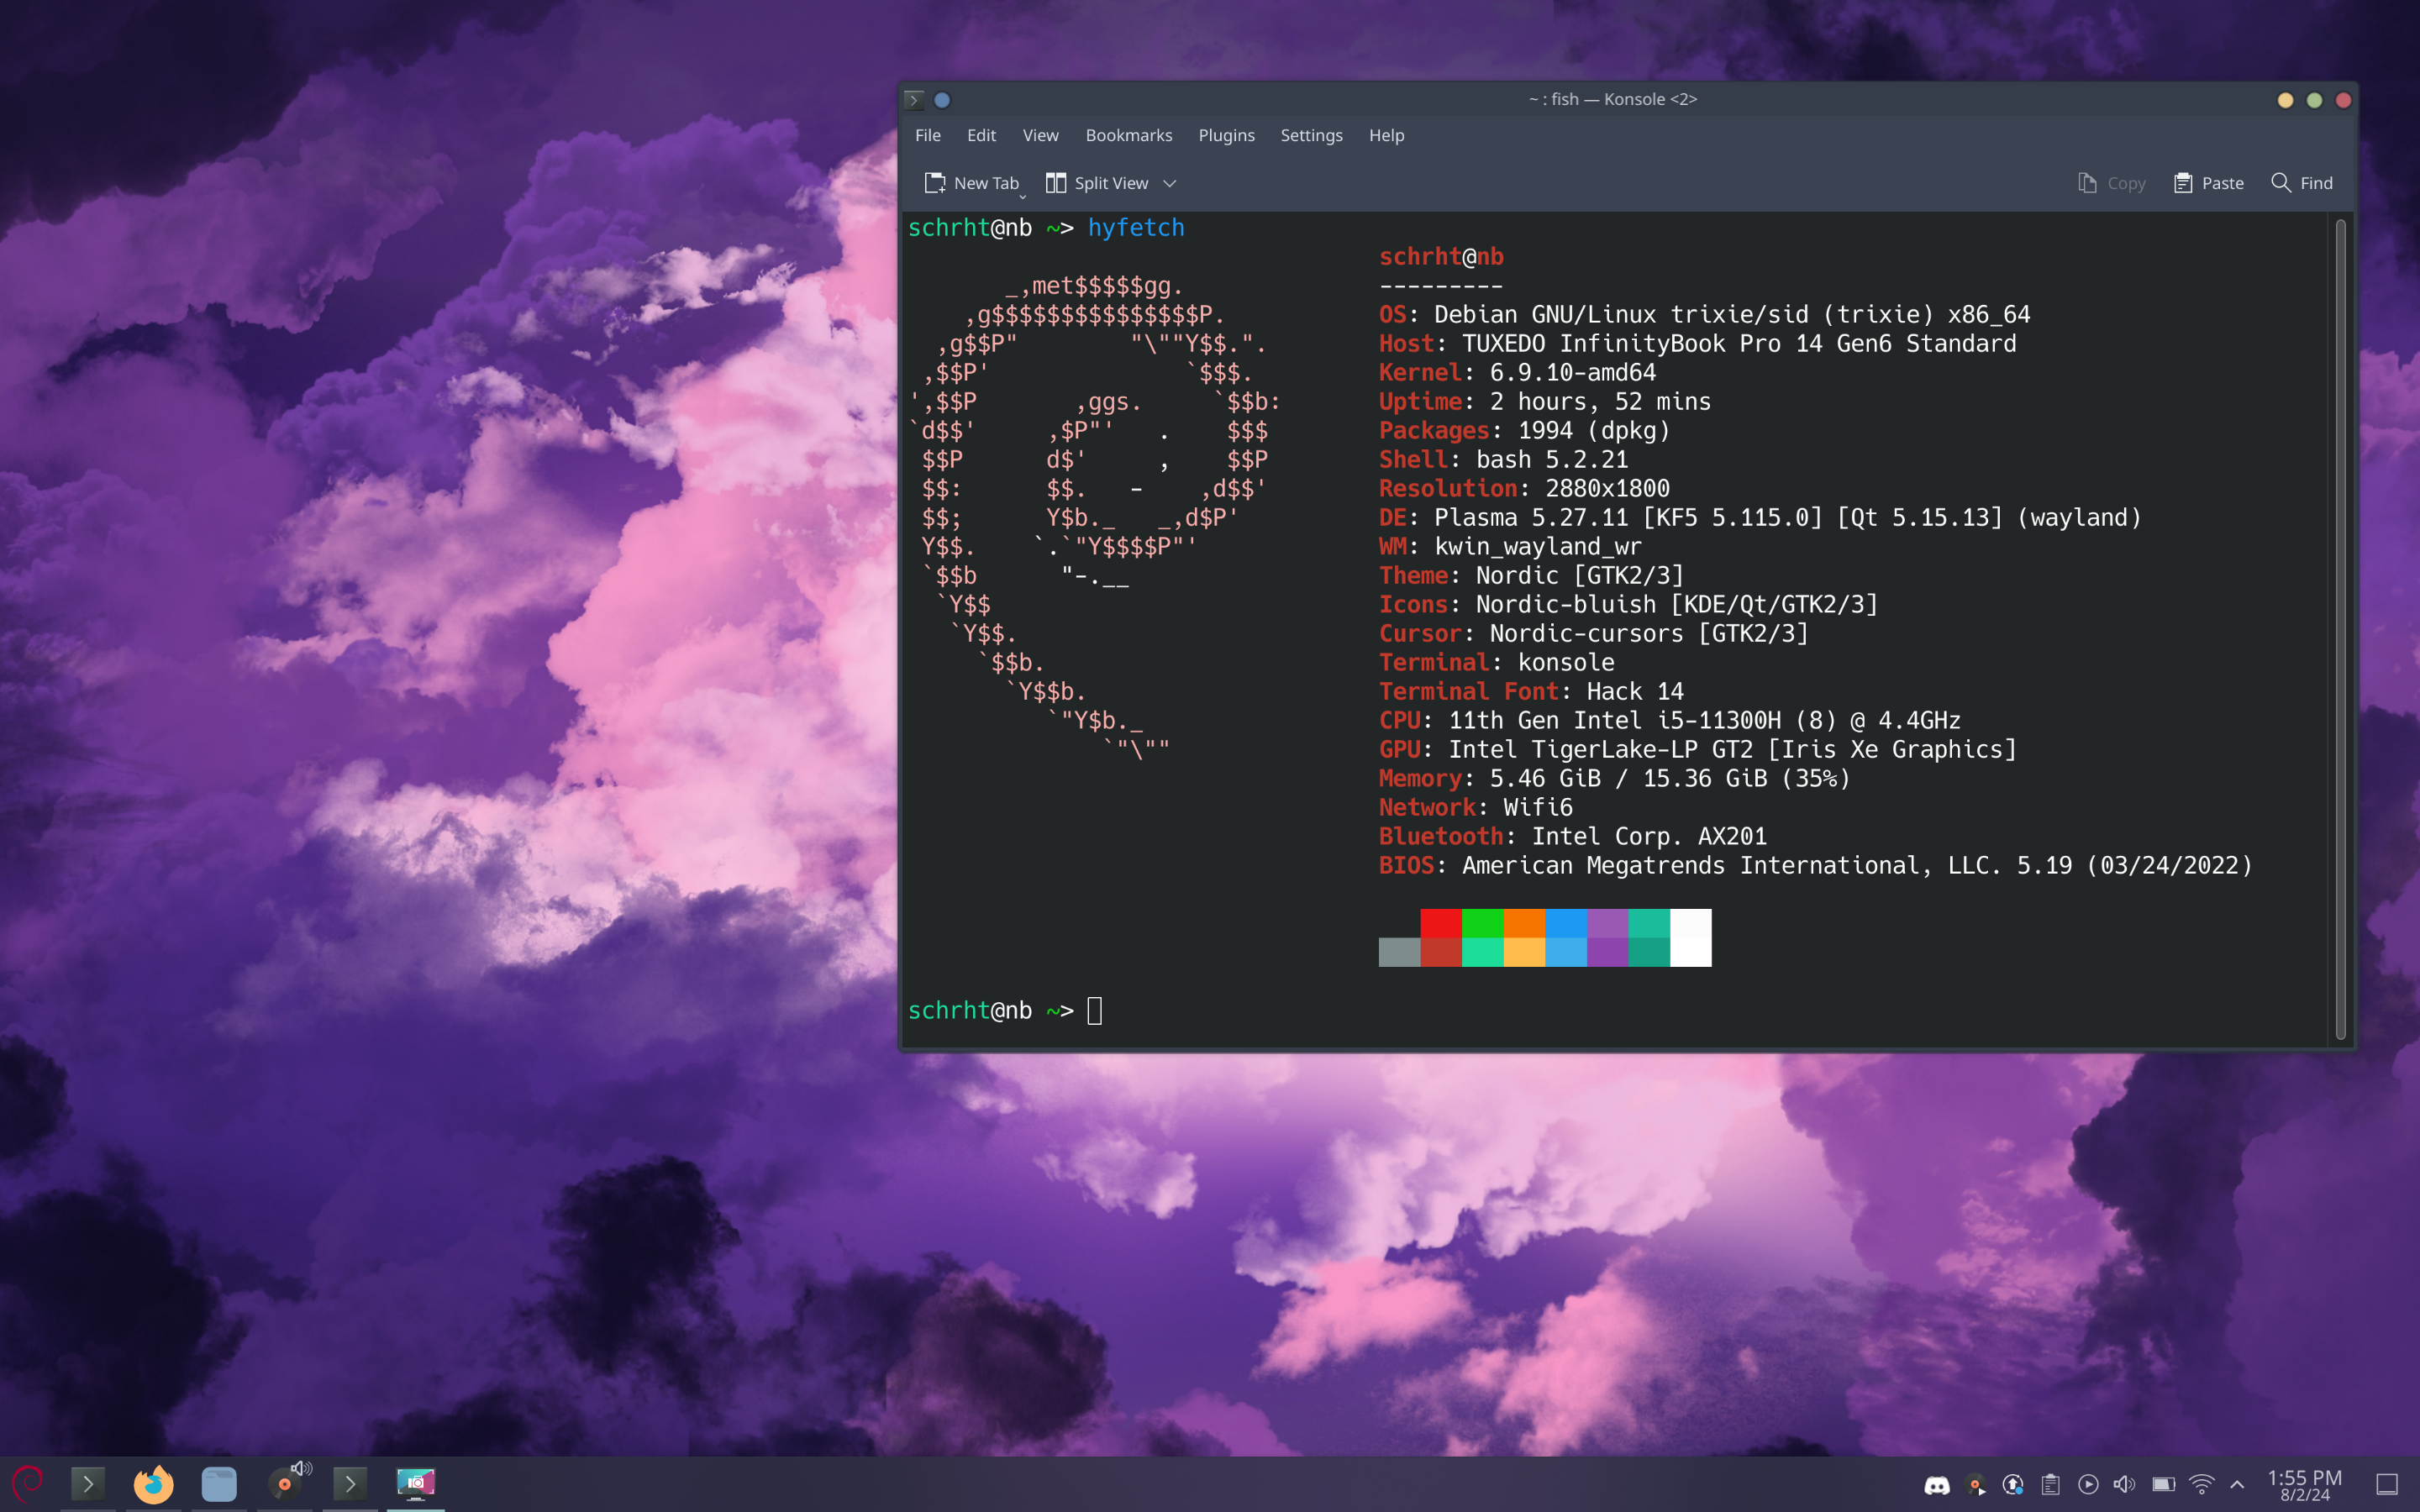Open the Plugins menu
The height and width of the screenshot is (1512, 2420).
(1225, 135)
